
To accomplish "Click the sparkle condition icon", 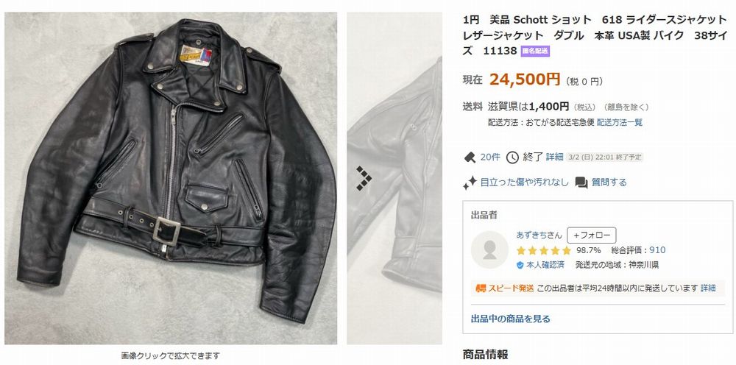I will coord(470,182).
